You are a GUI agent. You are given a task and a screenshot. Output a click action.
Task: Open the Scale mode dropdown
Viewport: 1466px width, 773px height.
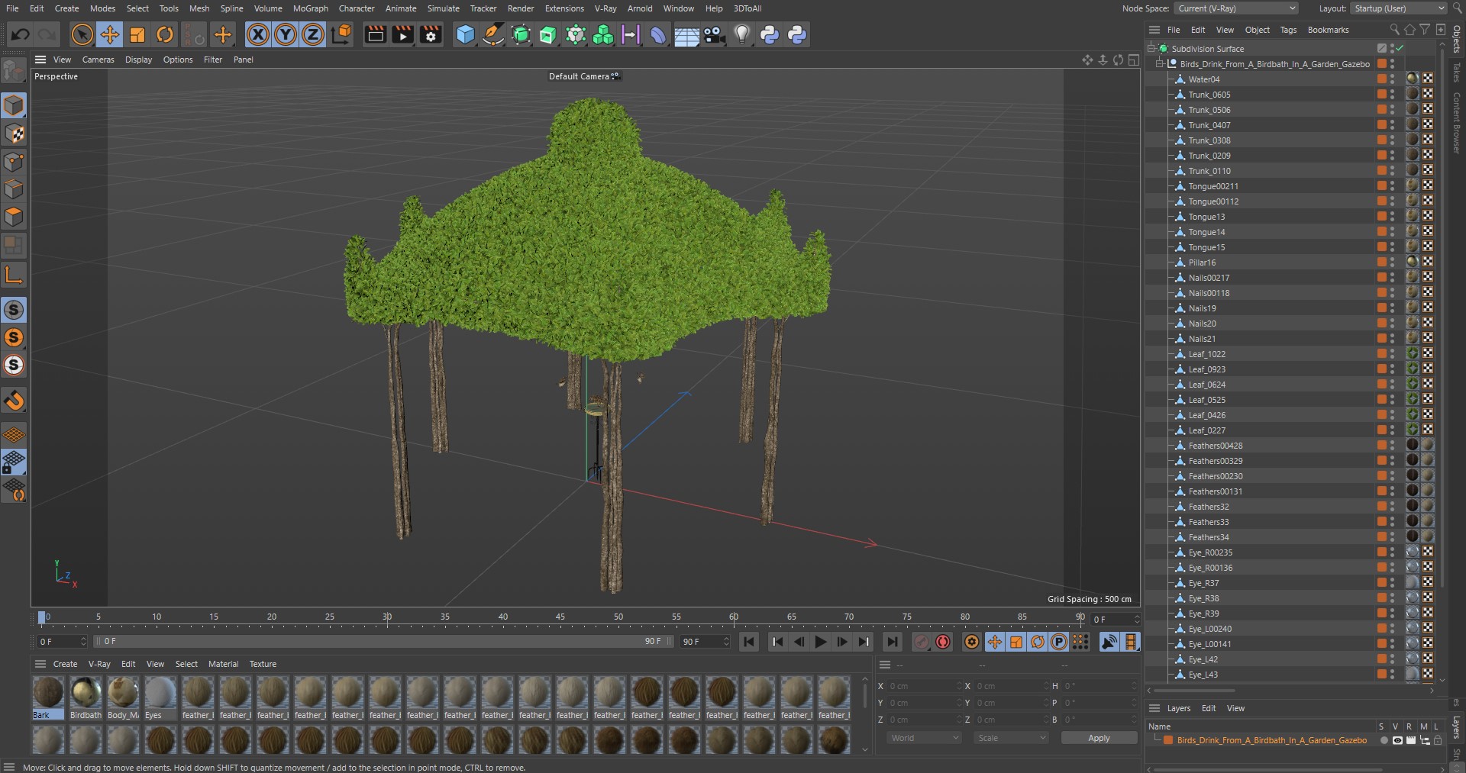pyautogui.click(x=1011, y=738)
